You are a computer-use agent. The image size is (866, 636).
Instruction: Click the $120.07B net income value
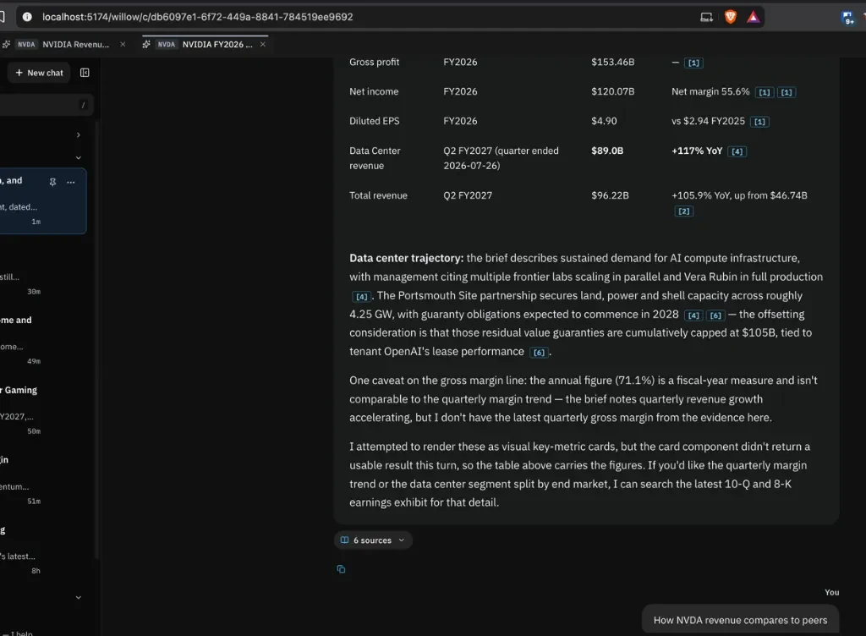pyautogui.click(x=613, y=91)
